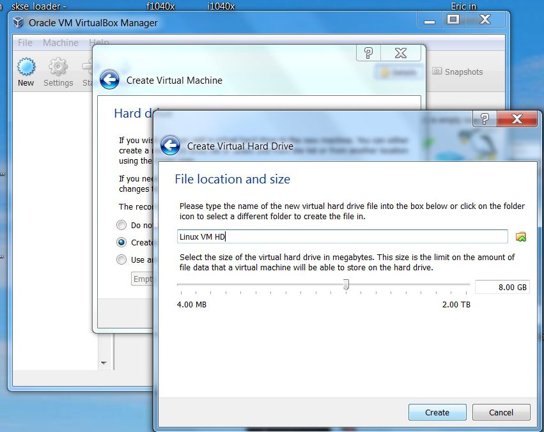Click the Create button
The image size is (544, 432).
[x=437, y=412]
